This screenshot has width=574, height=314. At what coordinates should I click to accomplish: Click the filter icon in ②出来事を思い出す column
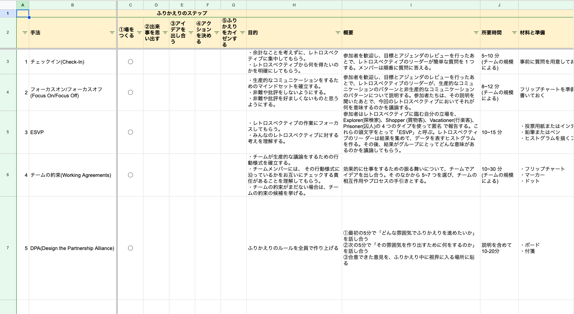[x=165, y=33]
